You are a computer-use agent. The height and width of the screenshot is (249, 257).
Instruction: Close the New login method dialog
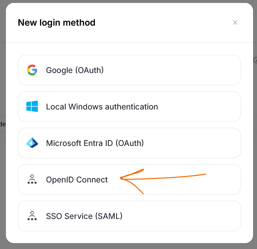[235, 23]
